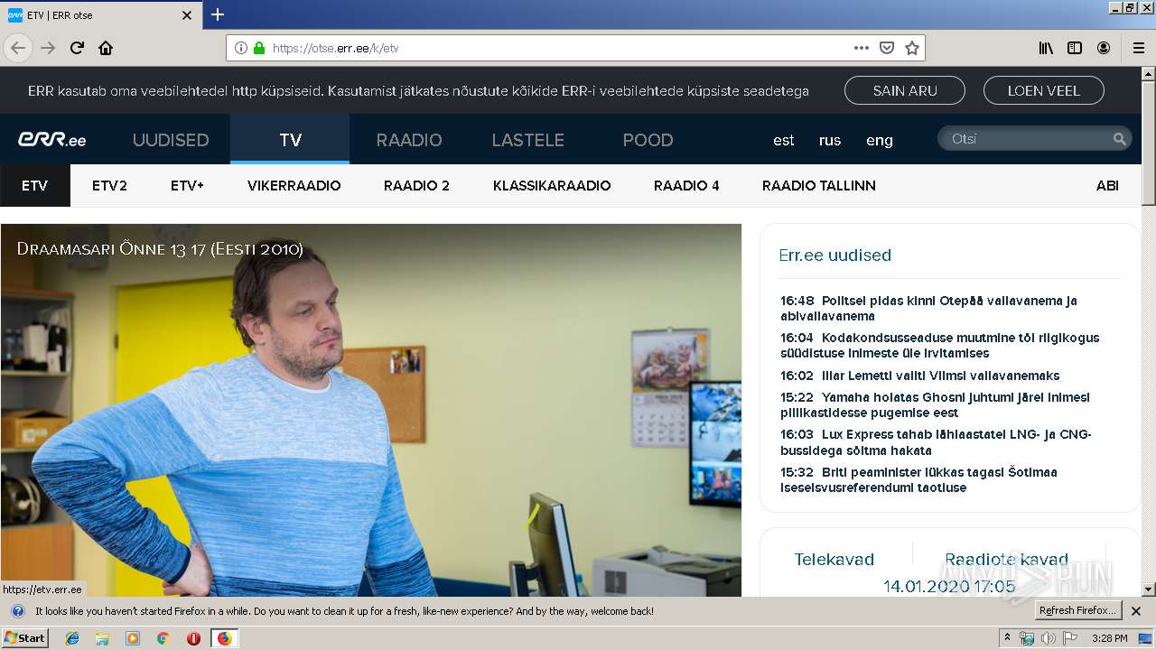Read Yamaha Ghosn news item
Screen dimensions: 1156x650
click(x=935, y=404)
